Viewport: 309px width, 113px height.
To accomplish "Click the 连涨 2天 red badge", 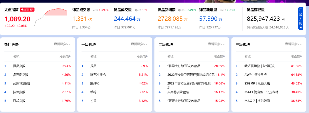I will tap(27, 10).
